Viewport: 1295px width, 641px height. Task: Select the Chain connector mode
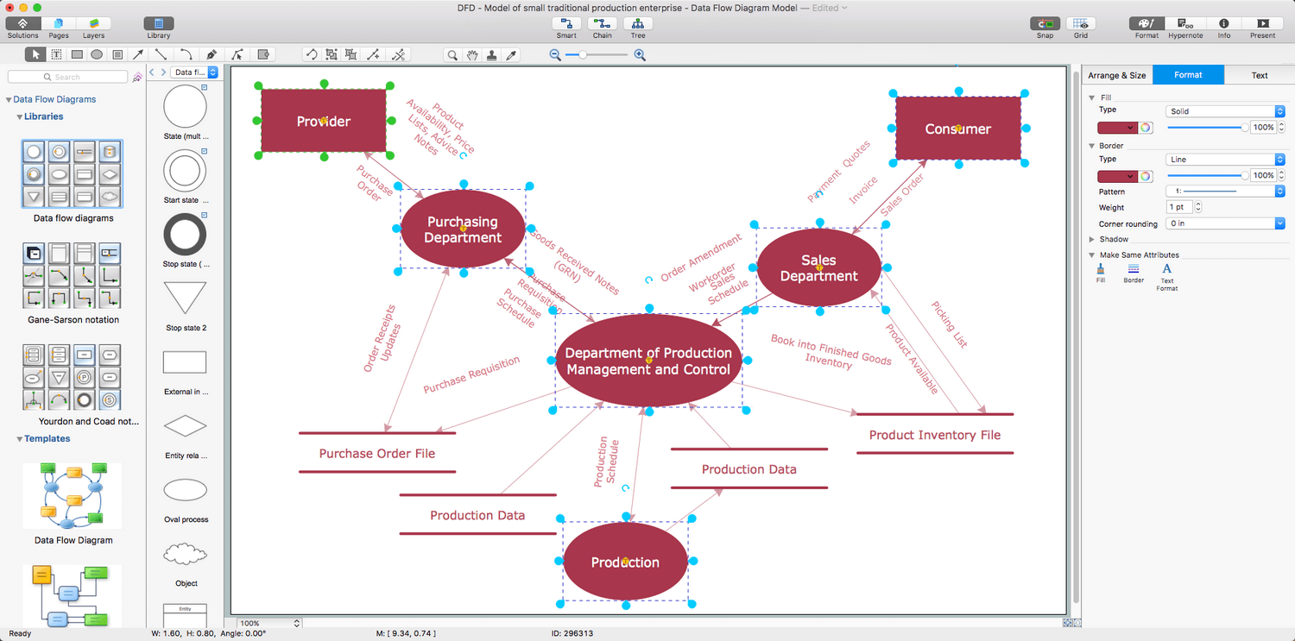click(603, 28)
